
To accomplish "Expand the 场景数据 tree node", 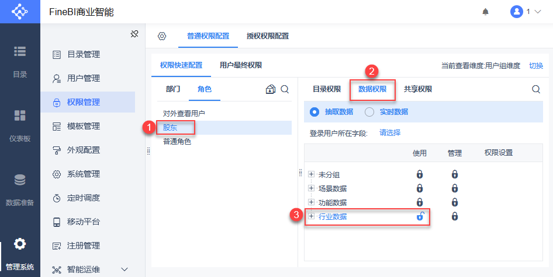I will tap(312, 188).
